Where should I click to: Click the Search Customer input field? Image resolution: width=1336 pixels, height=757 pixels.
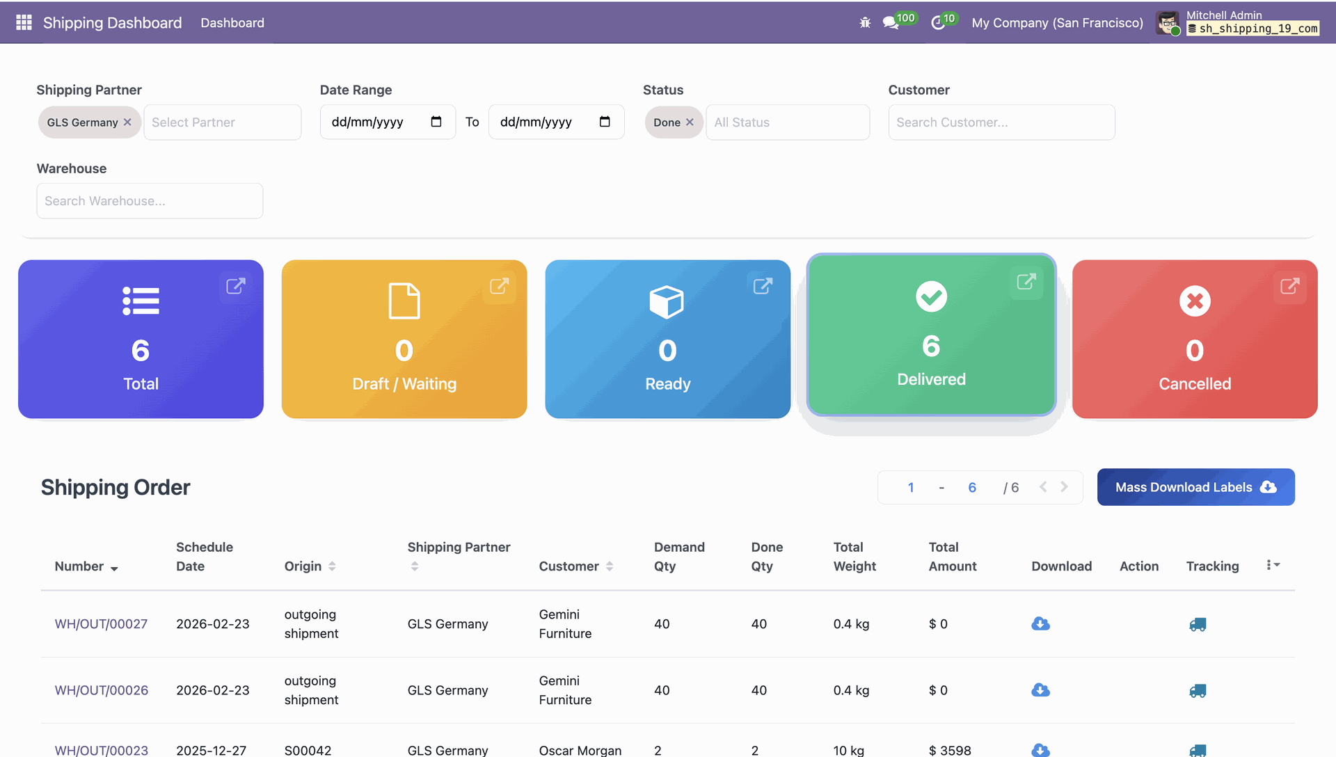tap(1001, 122)
